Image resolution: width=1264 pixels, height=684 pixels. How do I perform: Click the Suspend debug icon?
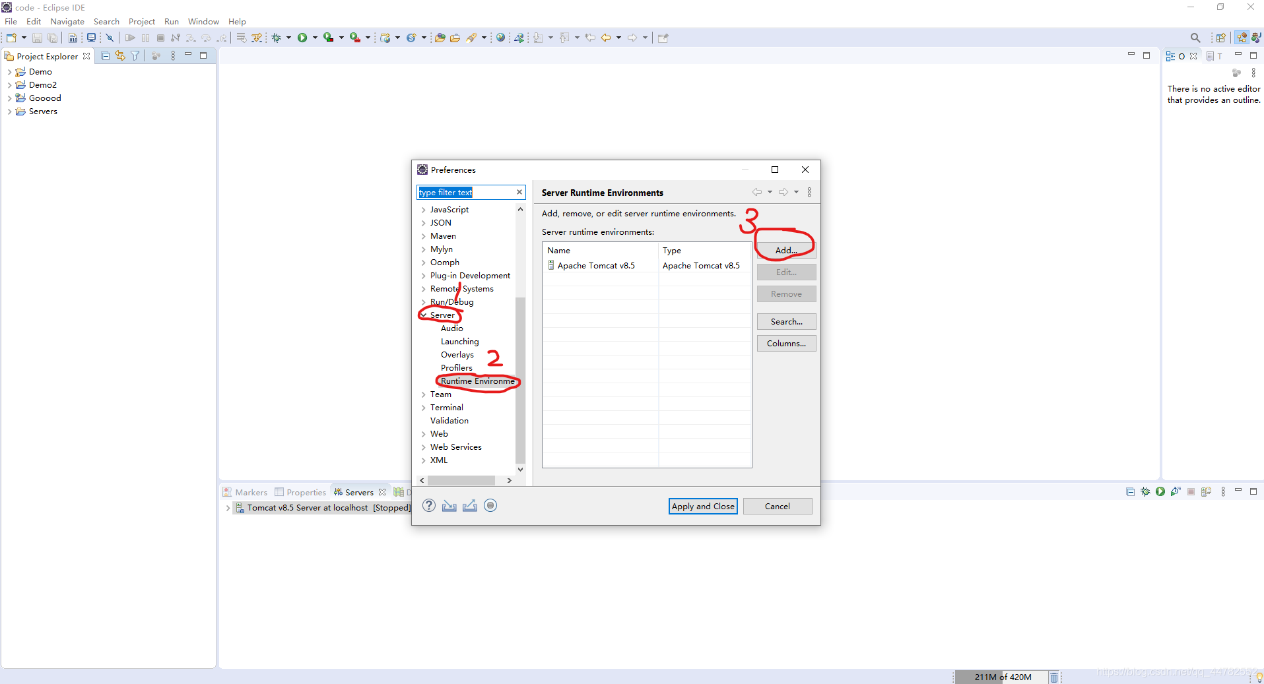(x=145, y=38)
